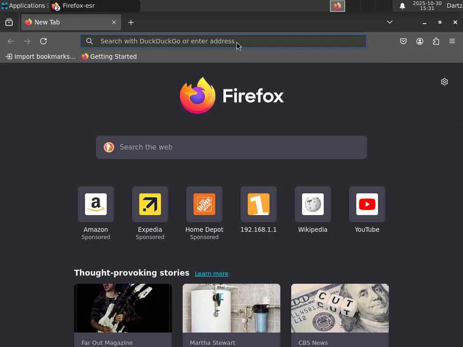This screenshot has height=347, width=463.
Task: Close the New Tab tab
Action: (114, 23)
